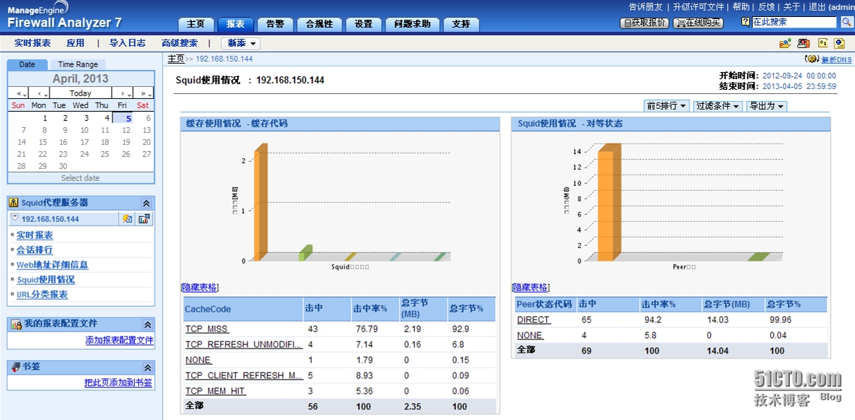This screenshot has width=855, height=420.
Task: Click the lightning device icon next to 192.168.150.144
Action: 127,218
